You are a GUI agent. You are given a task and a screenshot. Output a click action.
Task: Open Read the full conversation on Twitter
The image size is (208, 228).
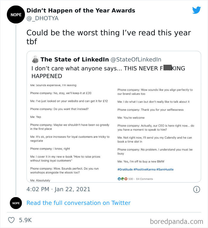pos(78,203)
